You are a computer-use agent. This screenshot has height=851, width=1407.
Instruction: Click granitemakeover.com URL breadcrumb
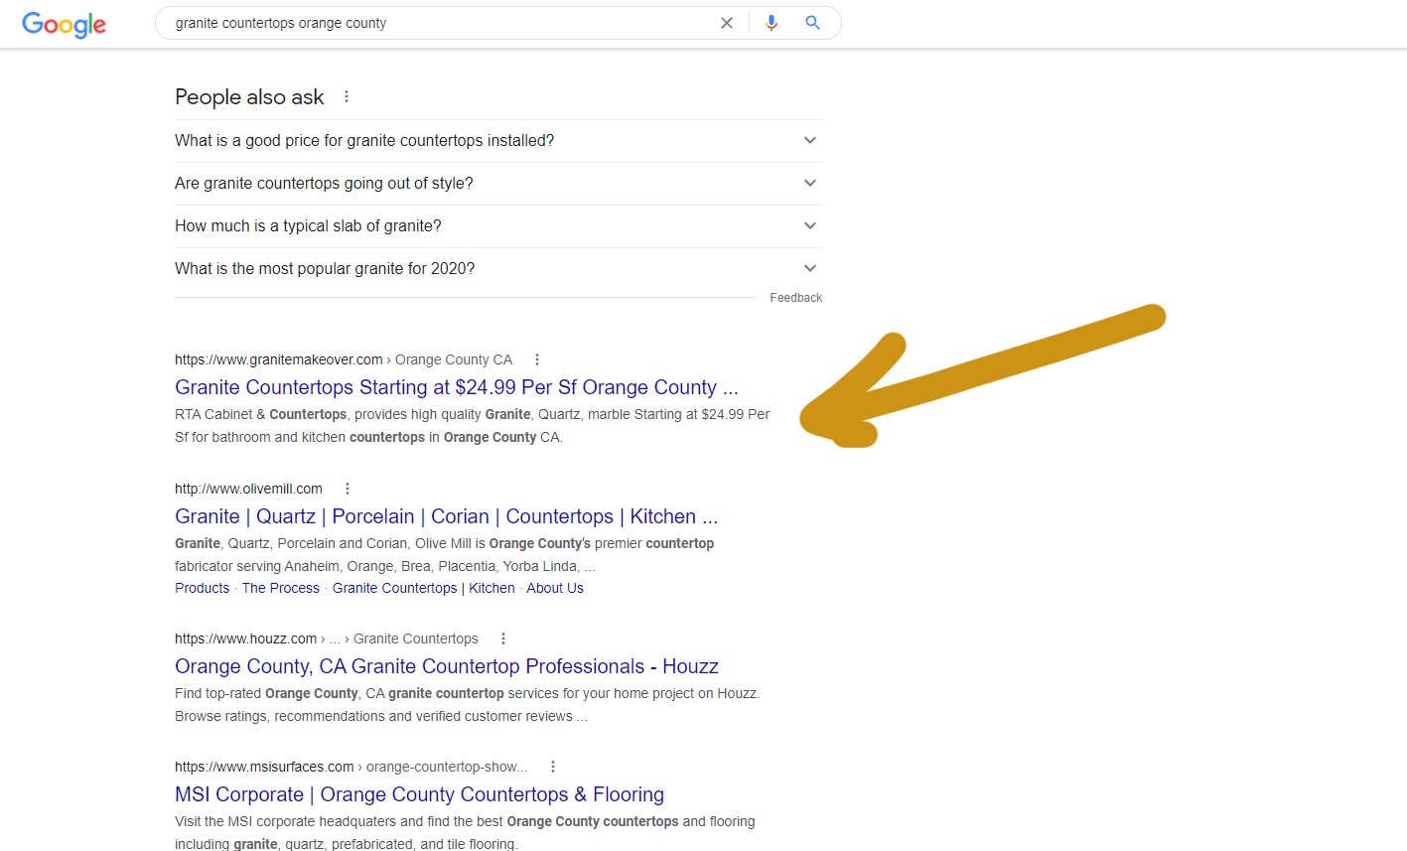(344, 359)
